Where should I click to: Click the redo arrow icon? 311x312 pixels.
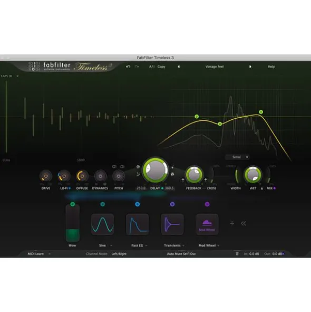click(137, 67)
